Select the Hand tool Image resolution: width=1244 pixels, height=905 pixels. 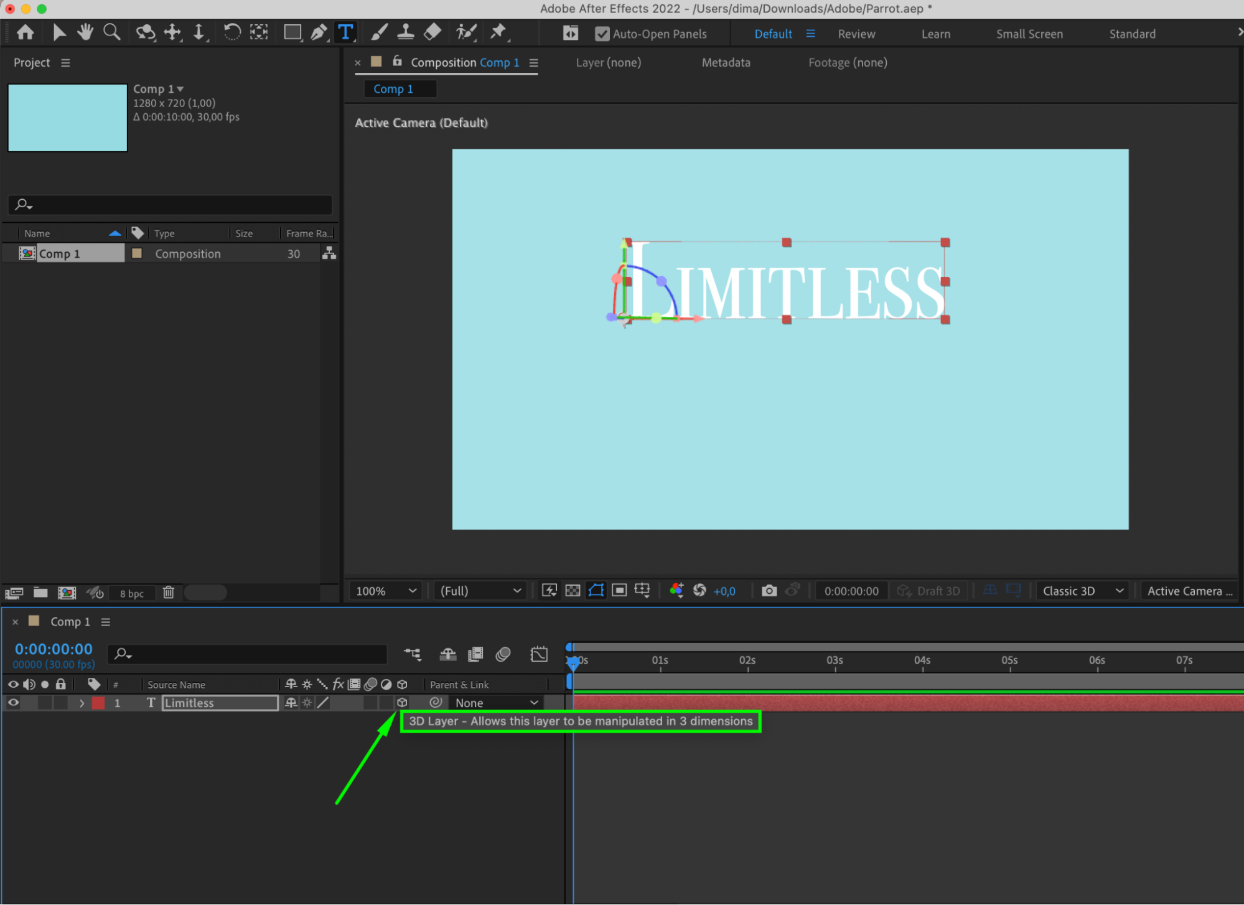click(85, 32)
